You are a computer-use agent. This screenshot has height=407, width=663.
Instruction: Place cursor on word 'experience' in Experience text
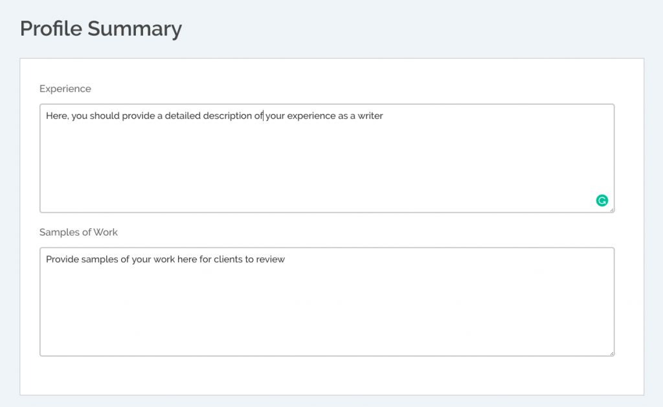(311, 116)
